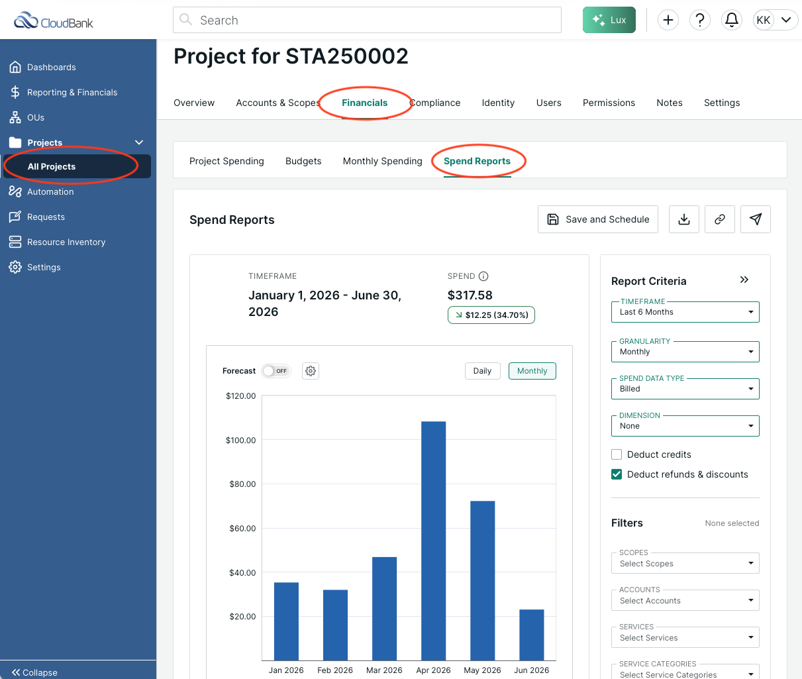Open the Select Services dropdown
Screen dimensions: 802x679
pos(685,638)
